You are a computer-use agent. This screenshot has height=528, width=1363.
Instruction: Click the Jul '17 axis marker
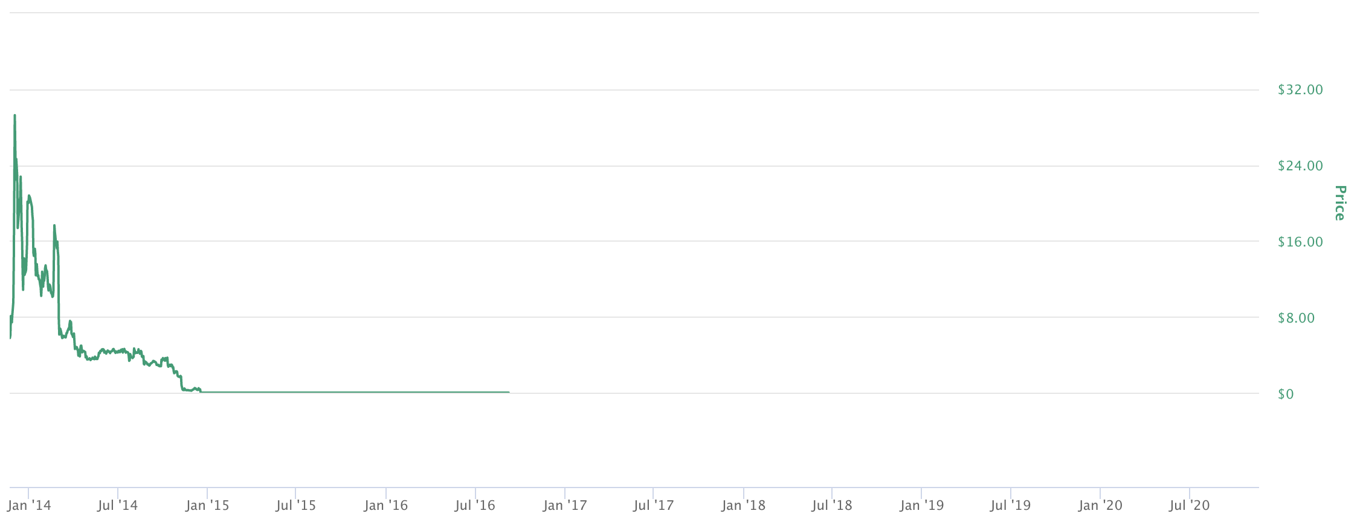click(x=653, y=506)
